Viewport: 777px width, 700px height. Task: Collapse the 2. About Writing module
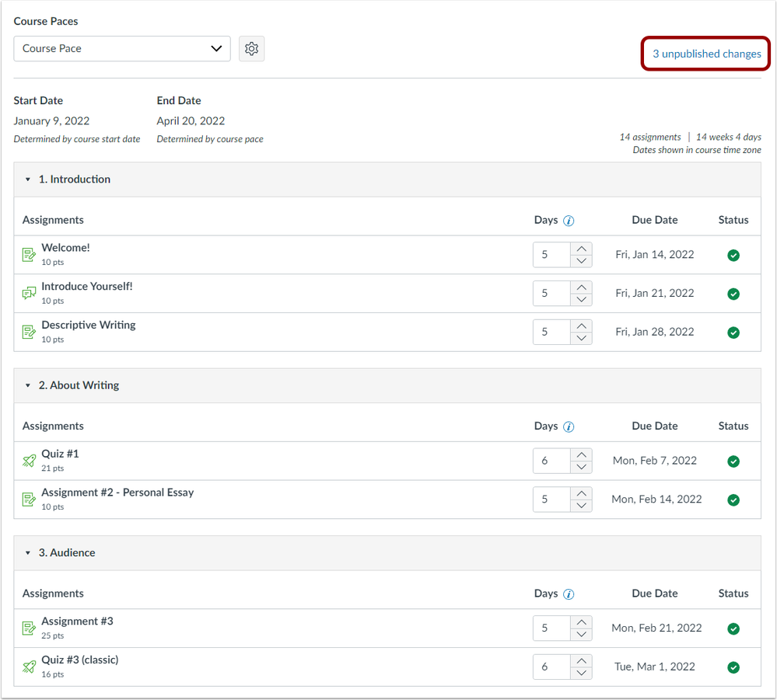coord(28,385)
